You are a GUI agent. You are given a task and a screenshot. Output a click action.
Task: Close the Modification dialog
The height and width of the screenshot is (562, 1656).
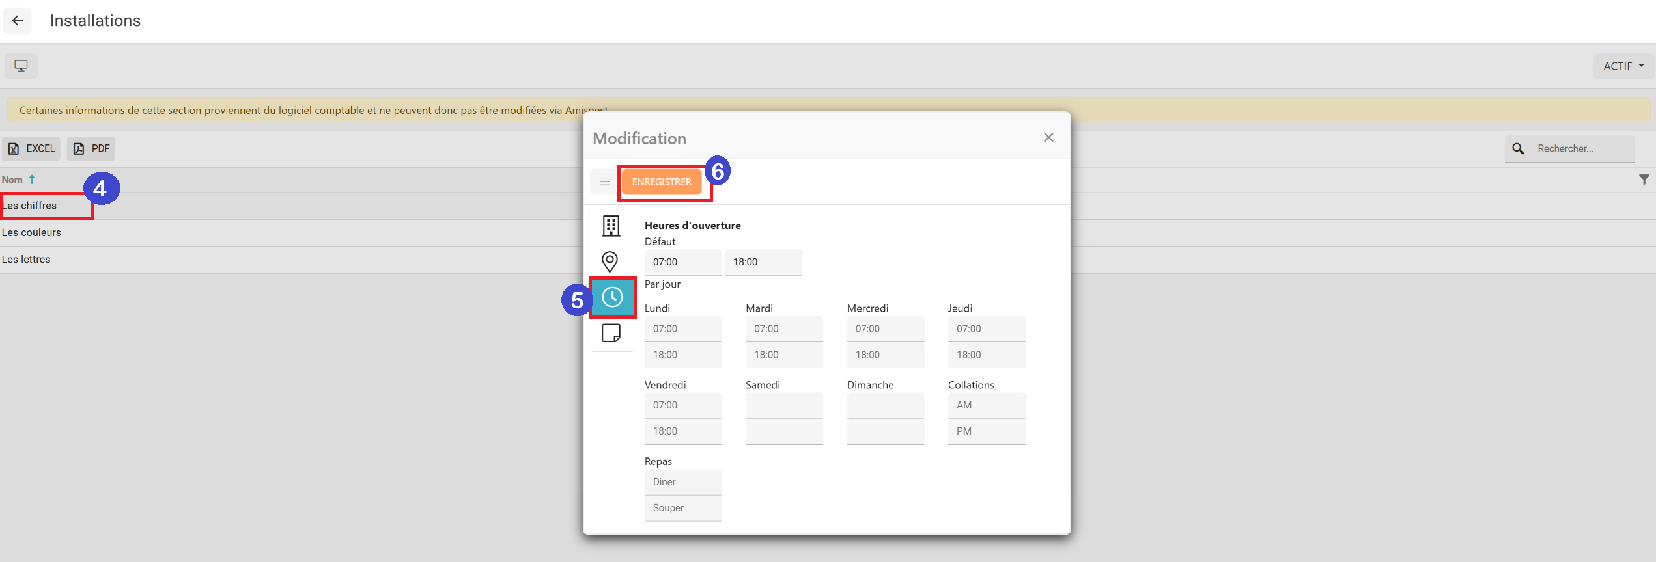(1048, 137)
